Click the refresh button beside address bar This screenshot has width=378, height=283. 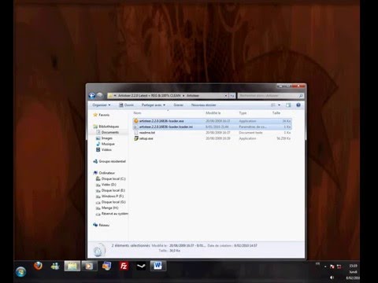click(x=232, y=96)
